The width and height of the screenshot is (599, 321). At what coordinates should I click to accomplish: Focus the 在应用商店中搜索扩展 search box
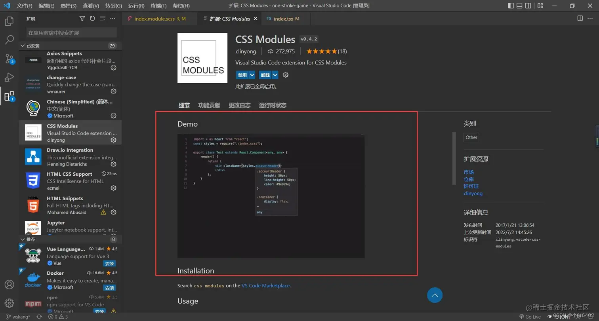(x=72, y=32)
